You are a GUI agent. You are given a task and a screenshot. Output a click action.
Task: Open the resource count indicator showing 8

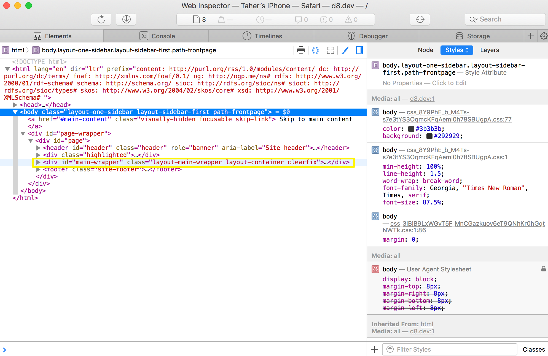point(200,19)
